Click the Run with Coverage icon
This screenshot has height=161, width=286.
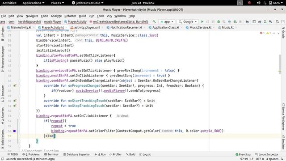224,21
